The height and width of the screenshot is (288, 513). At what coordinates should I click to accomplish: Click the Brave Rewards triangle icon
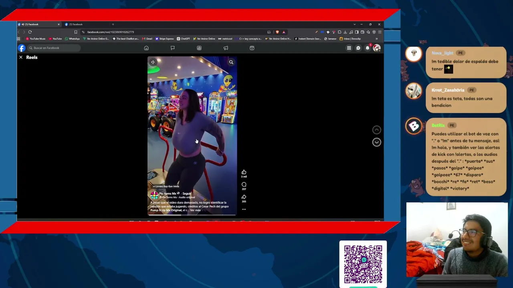point(283,32)
